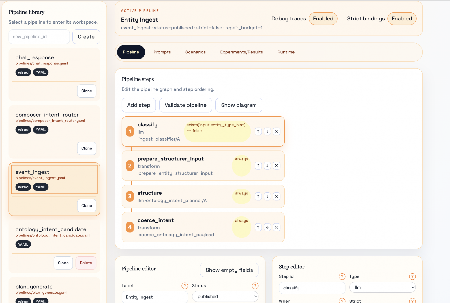Clone the chat_response pipeline
The image size is (450, 303).
tap(87, 91)
